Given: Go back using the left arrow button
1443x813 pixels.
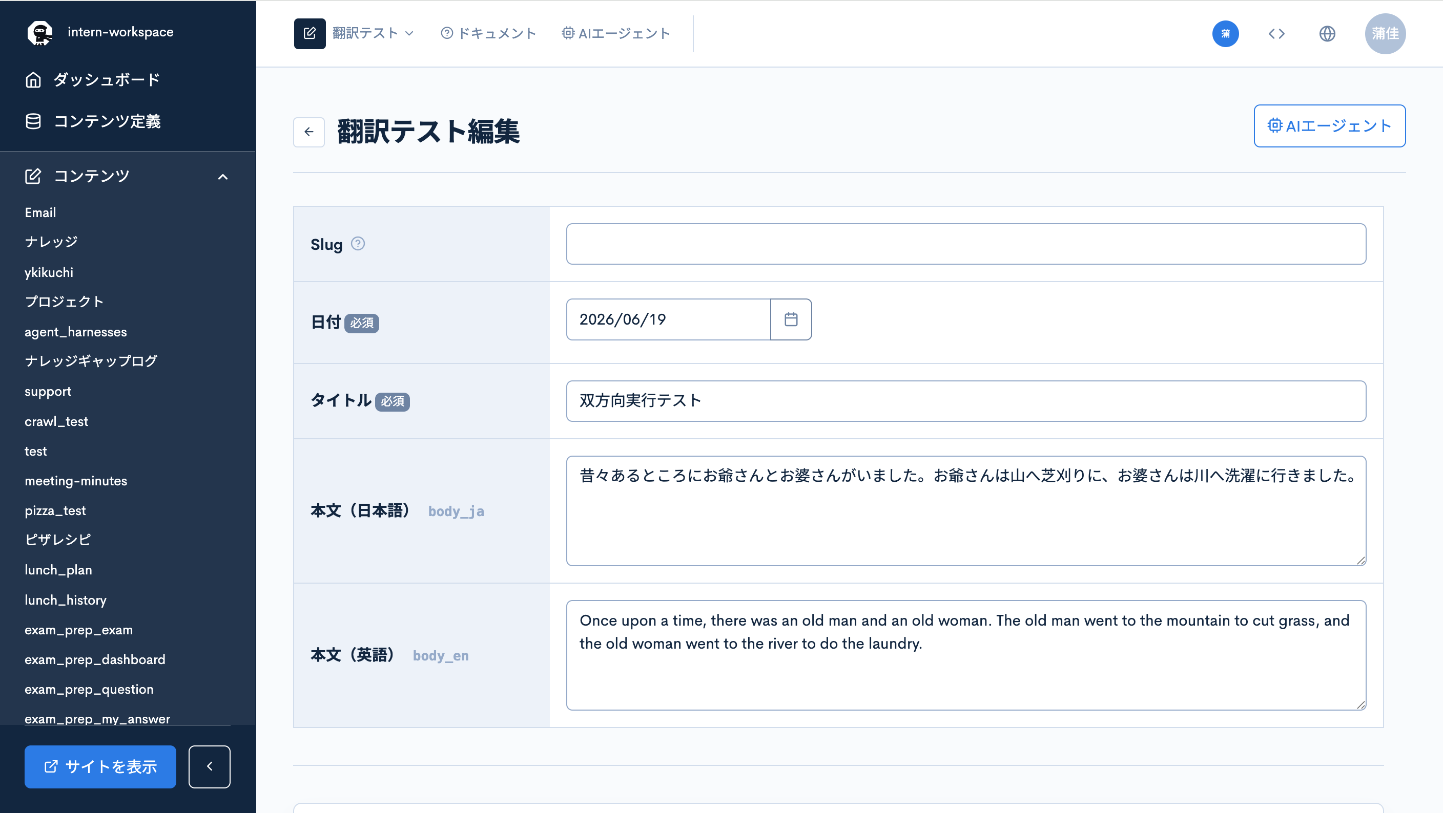Looking at the screenshot, I should 309,132.
